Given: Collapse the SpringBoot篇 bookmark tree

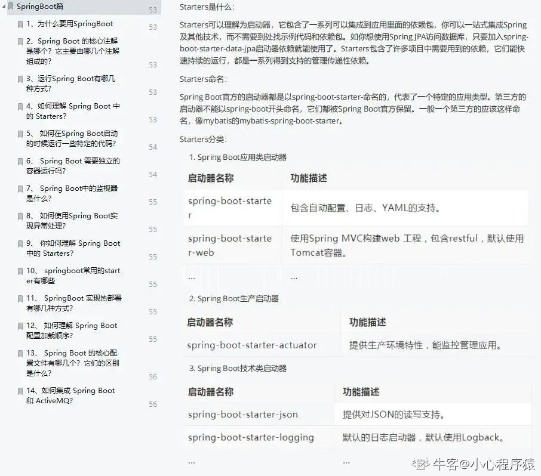Looking at the screenshot, I should [x=4, y=6].
